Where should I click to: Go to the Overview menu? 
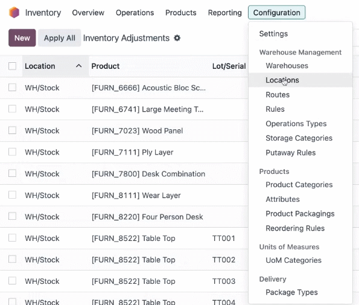tap(88, 13)
